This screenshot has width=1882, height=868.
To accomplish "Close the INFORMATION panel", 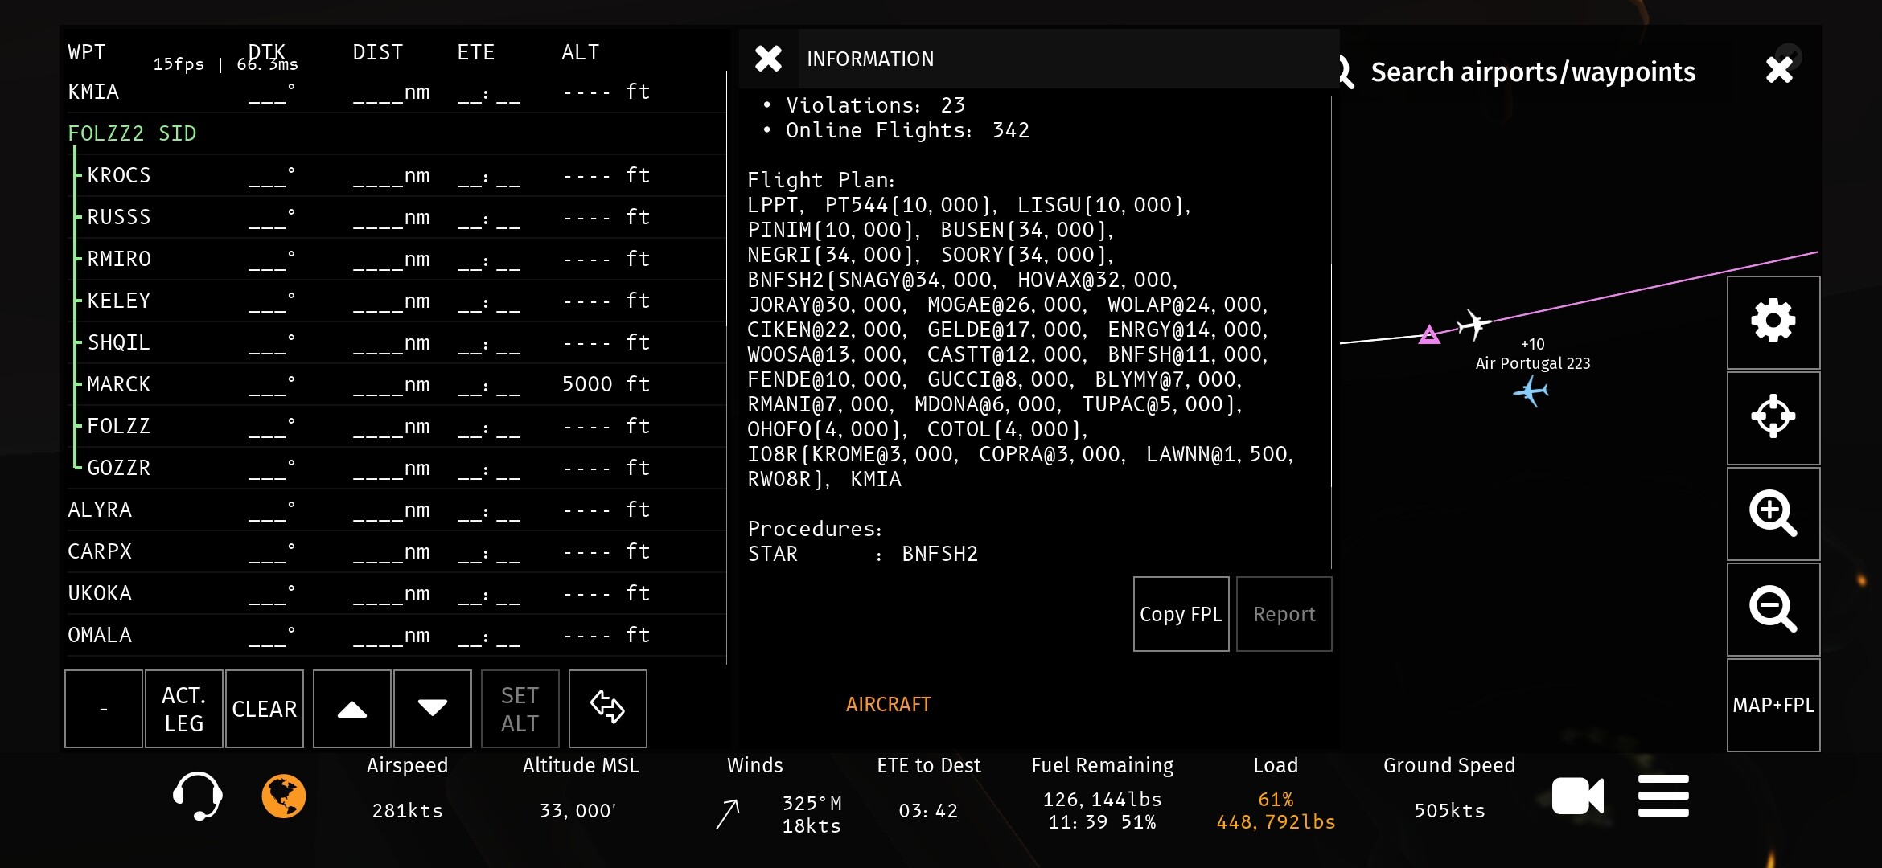I will click(x=768, y=59).
